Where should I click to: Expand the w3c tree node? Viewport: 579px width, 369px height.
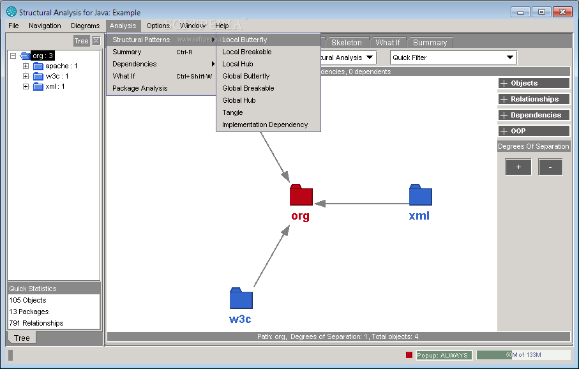26,77
